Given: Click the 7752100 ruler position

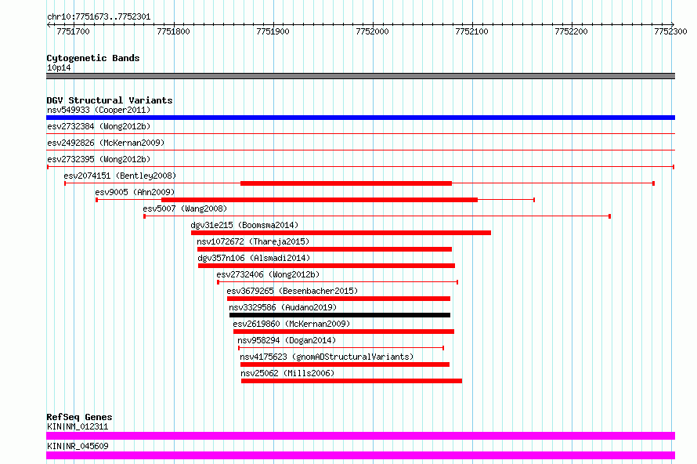Looking at the screenshot, I should (472, 31).
